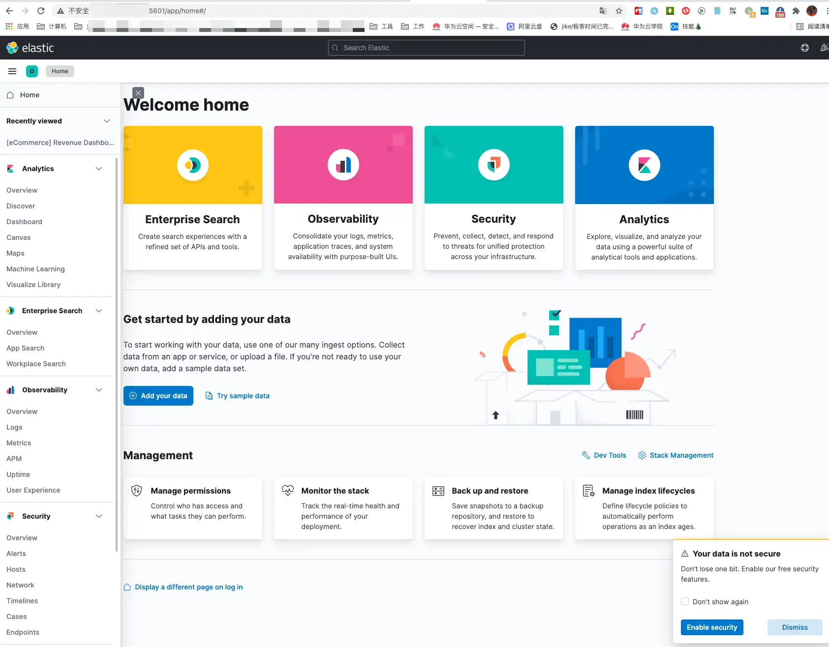829x647 pixels.
Task: Open APM in the sidebar
Action: point(14,459)
